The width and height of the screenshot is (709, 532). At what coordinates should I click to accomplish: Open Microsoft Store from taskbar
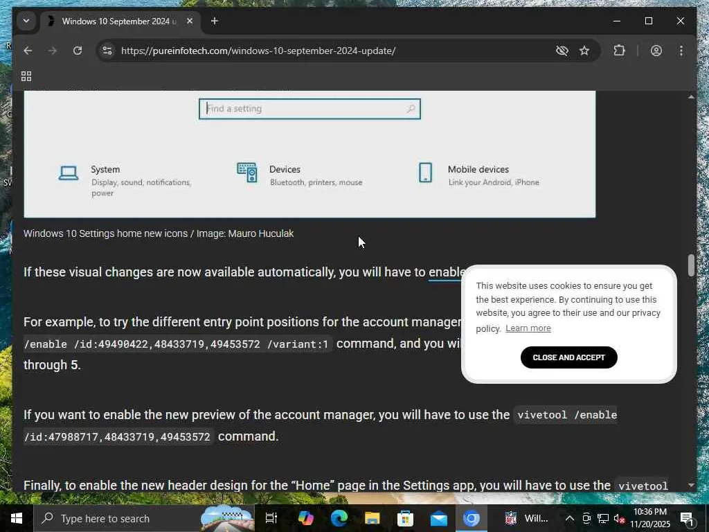pos(405,518)
